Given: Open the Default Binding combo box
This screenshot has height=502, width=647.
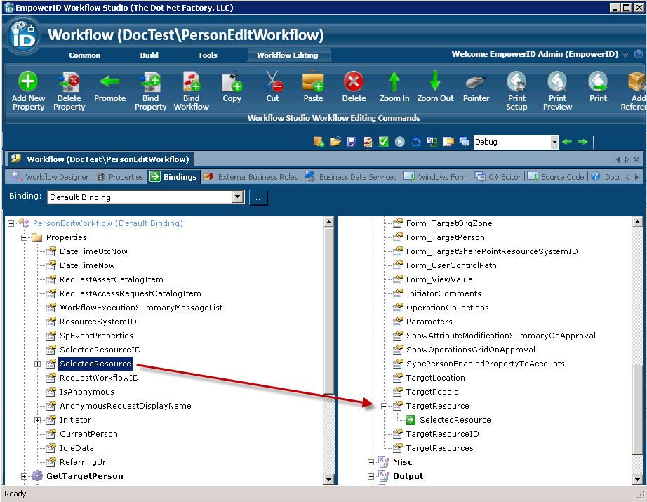Looking at the screenshot, I should [x=237, y=197].
